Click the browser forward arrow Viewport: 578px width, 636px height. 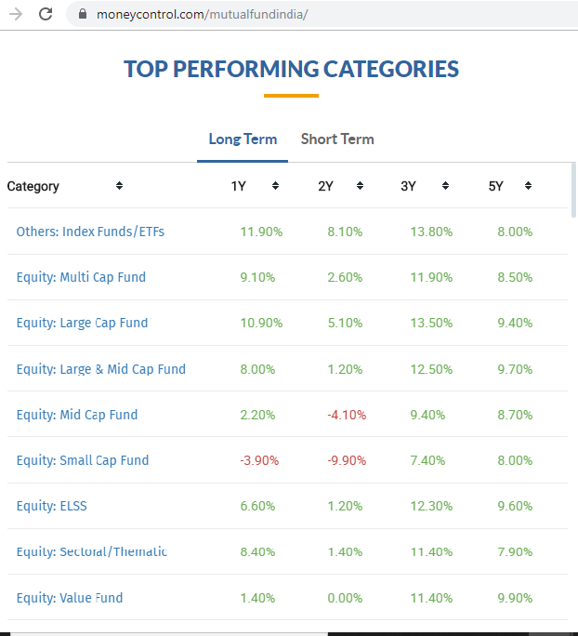coord(16,15)
